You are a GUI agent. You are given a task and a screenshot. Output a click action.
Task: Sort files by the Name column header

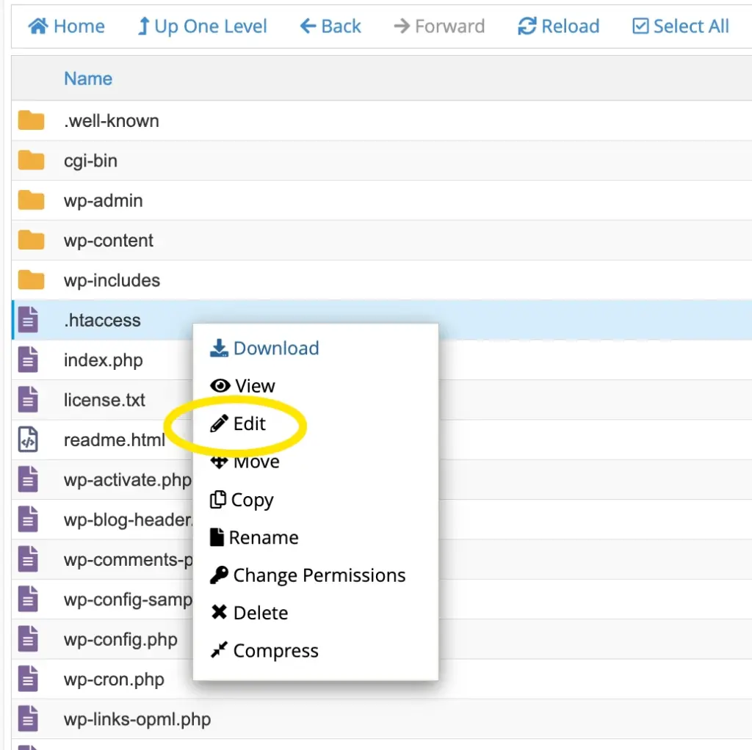(88, 79)
